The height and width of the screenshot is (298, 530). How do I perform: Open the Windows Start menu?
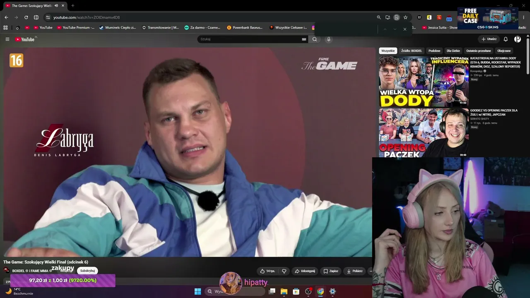point(198,291)
